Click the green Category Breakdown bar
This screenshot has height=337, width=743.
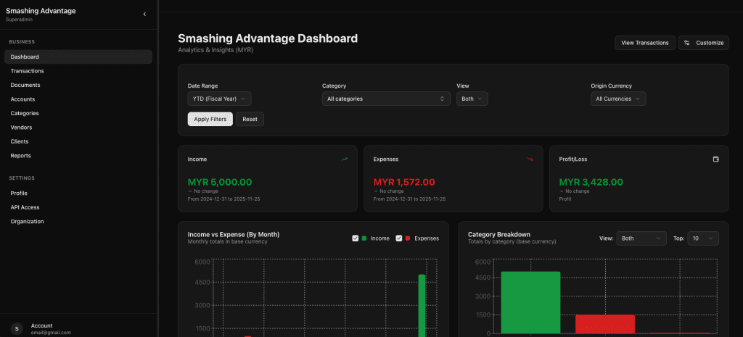(x=530, y=302)
